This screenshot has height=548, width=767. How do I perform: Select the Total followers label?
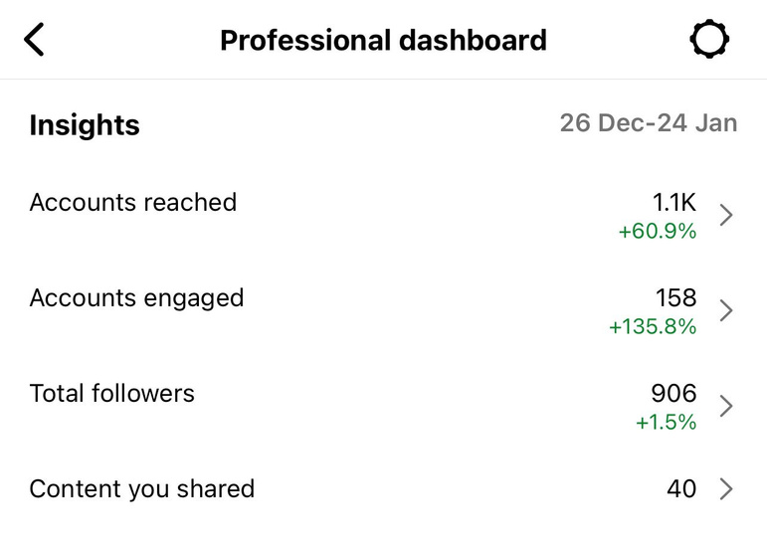(112, 394)
